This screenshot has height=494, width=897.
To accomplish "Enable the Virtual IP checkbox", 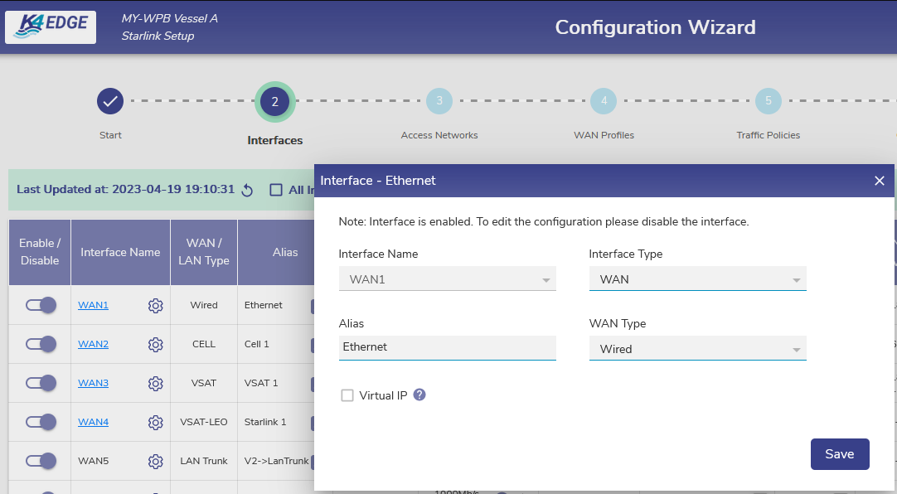I will pyautogui.click(x=347, y=396).
